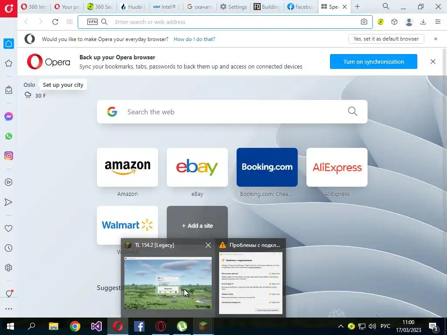This screenshot has height=335, width=447.
Task: Open the Walmart speed dial tile
Action: point(127,226)
